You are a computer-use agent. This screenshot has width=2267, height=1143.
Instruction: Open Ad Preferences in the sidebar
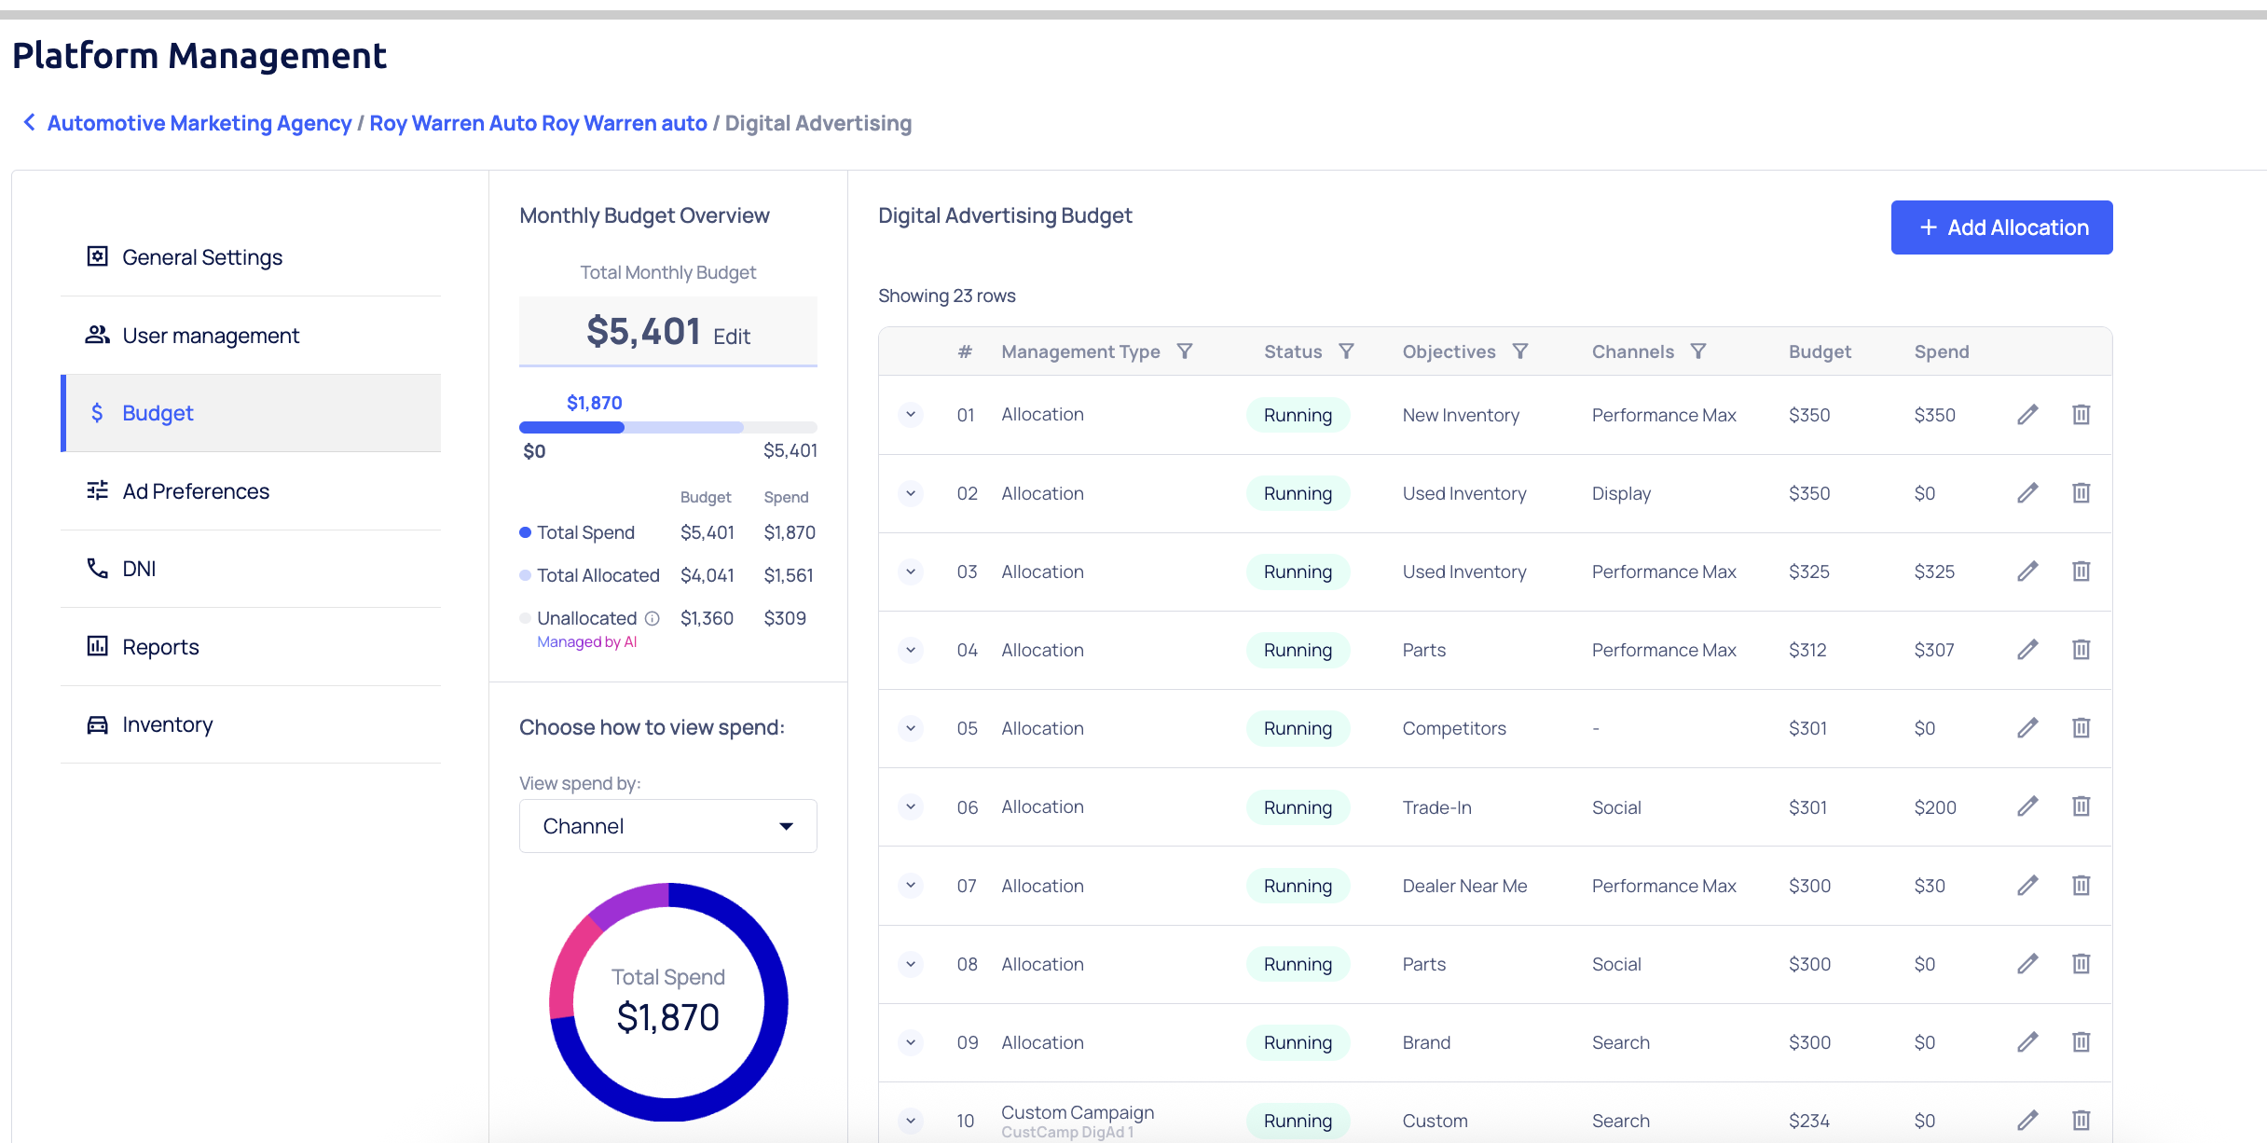[196, 491]
